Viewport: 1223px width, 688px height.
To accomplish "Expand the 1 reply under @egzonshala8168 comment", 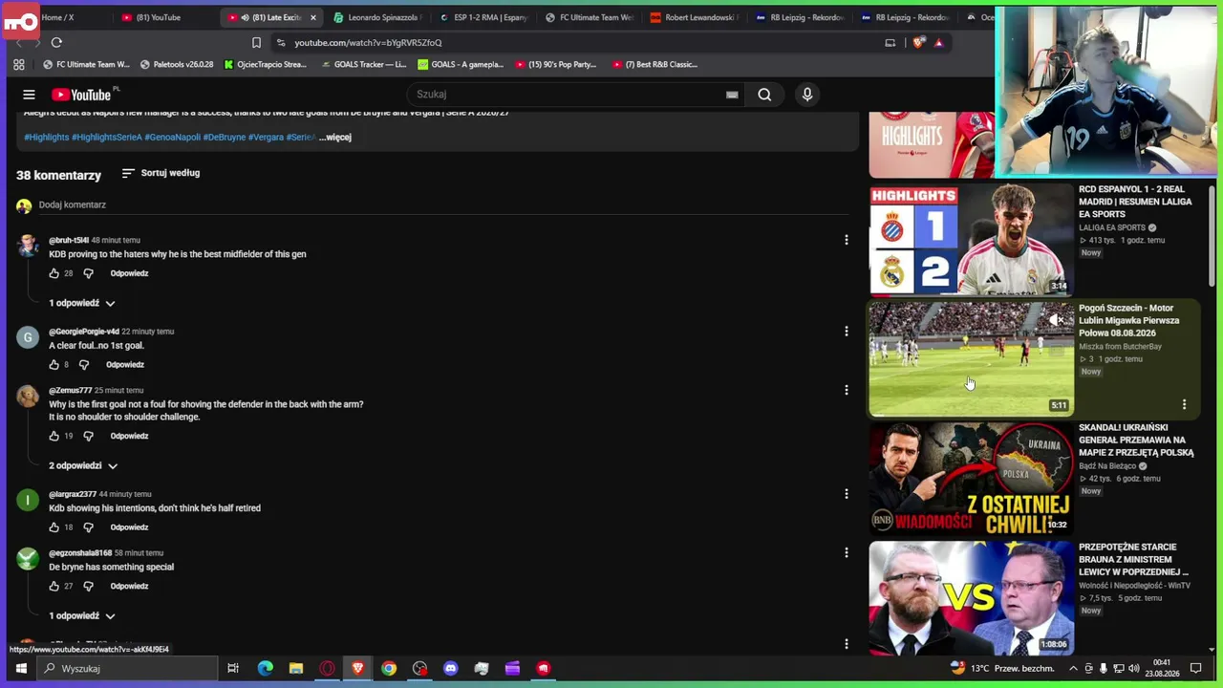I will tap(82, 616).
